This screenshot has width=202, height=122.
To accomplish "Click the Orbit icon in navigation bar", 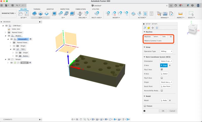I will [x=72, y=119].
